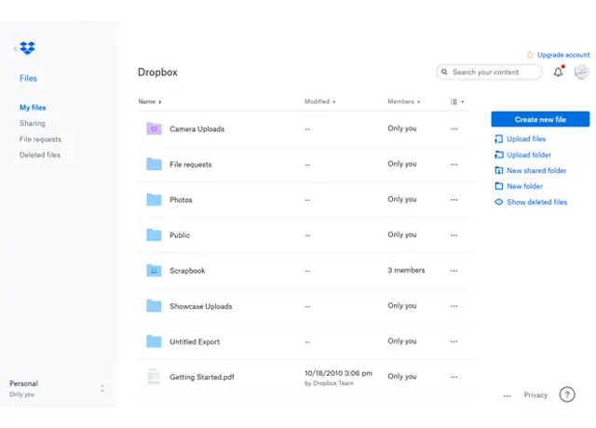Open more options for Showcase Uploads row
The image size is (596, 428).
pos(454,306)
